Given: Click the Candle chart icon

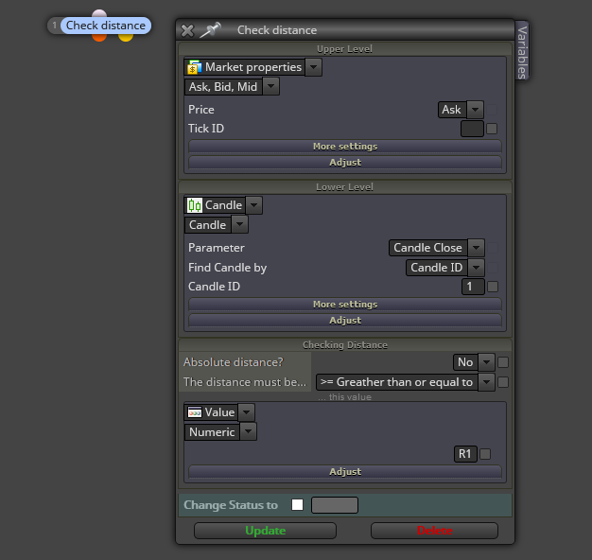Looking at the screenshot, I should 195,205.
